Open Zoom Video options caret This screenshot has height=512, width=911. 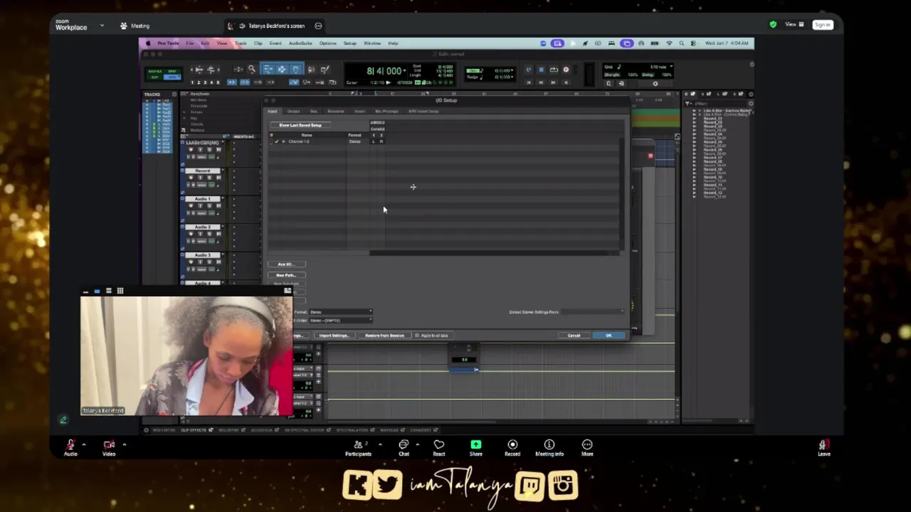(x=124, y=444)
